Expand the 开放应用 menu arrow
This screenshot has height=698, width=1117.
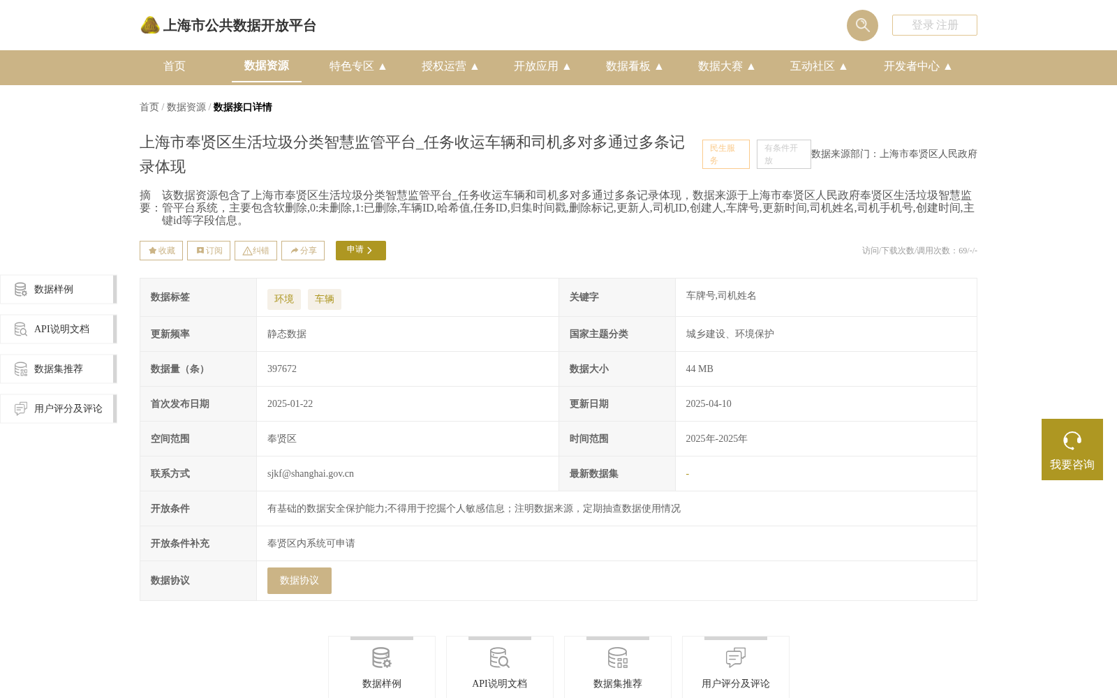[567, 66]
